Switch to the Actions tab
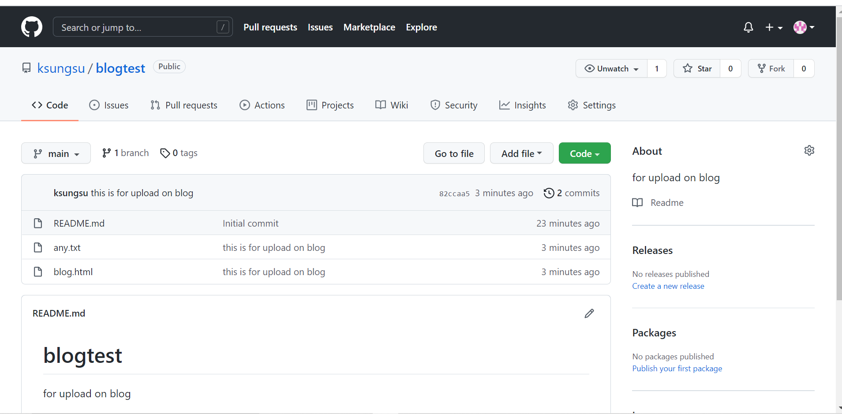The width and height of the screenshot is (842, 414). point(262,105)
